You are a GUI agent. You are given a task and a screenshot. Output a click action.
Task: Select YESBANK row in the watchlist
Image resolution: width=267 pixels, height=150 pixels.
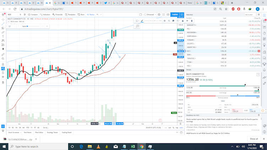223,40
